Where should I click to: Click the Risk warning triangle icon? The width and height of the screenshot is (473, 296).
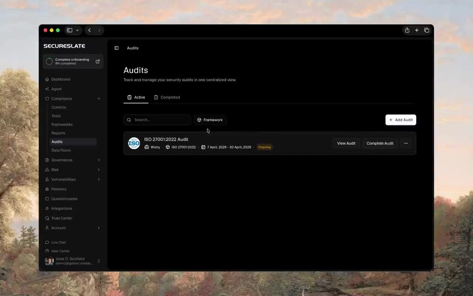click(x=47, y=170)
